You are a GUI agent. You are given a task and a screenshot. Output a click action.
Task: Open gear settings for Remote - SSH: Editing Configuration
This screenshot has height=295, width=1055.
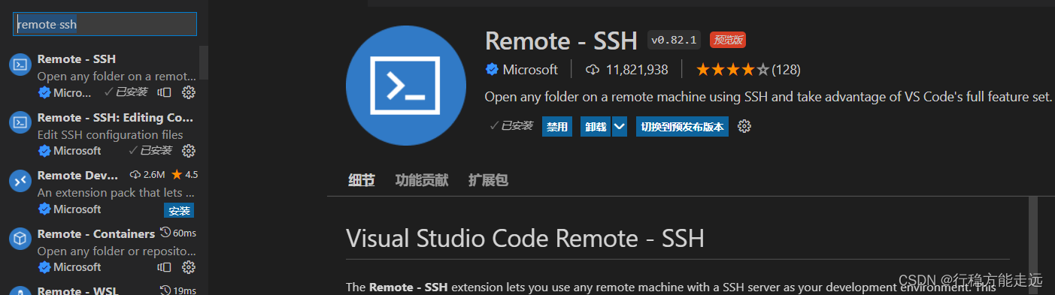[x=189, y=151]
